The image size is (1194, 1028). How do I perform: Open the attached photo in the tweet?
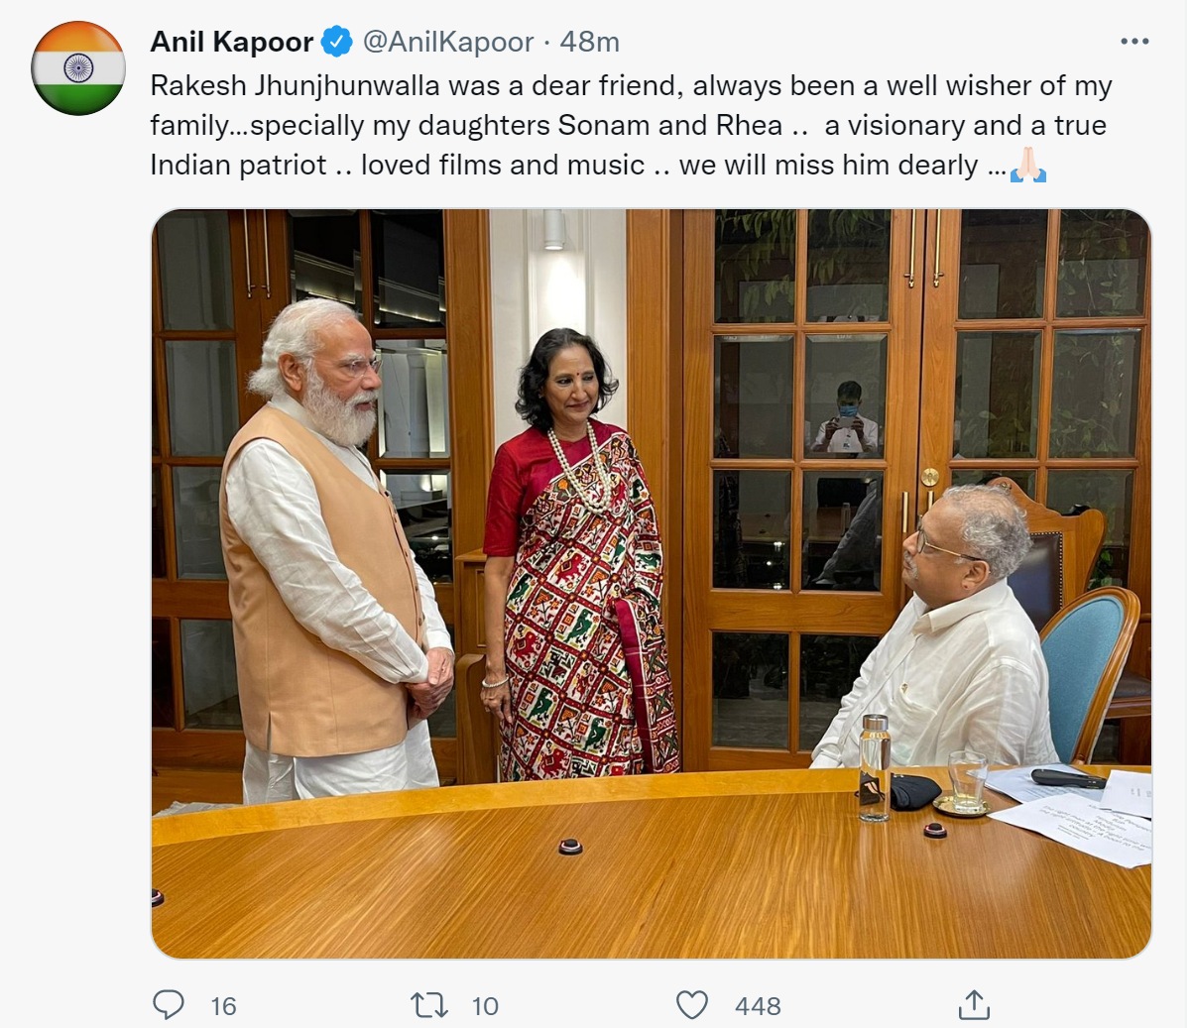(652, 584)
